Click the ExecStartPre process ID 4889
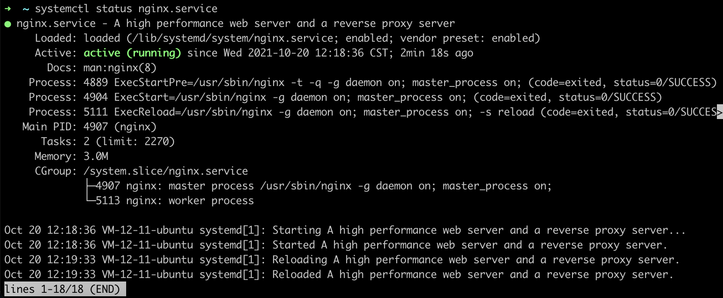Screen dimensions: 723x298 (96, 83)
